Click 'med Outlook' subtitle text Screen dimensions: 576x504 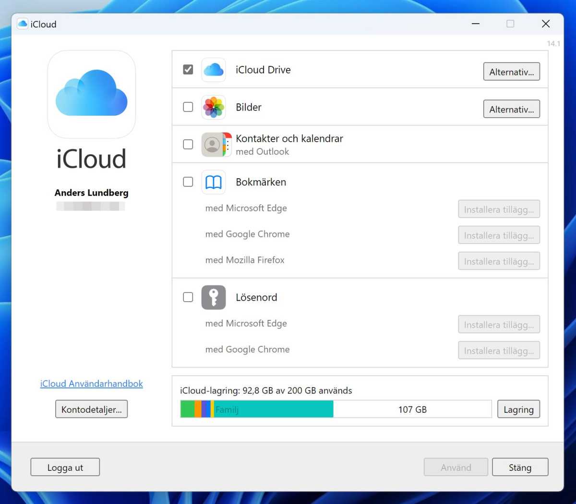click(263, 151)
